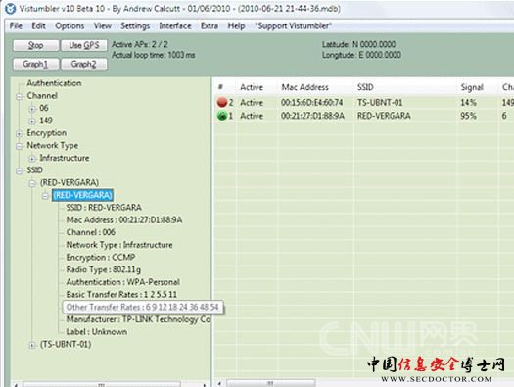Click 'Network Type : Infrastructure' detail row
Viewport: 514px width, 387px height.
pyautogui.click(x=119, y=245)
